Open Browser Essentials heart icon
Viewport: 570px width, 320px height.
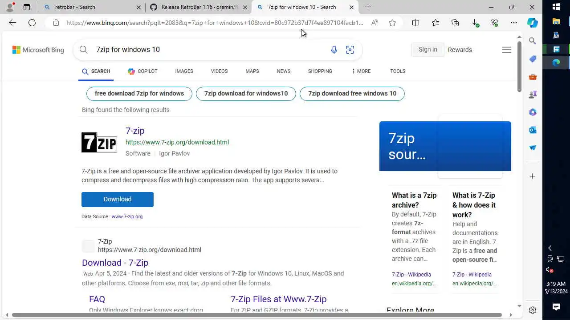pos(494,23)
